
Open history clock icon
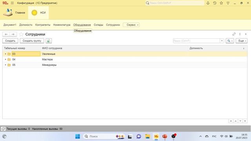tap(215, 3)
